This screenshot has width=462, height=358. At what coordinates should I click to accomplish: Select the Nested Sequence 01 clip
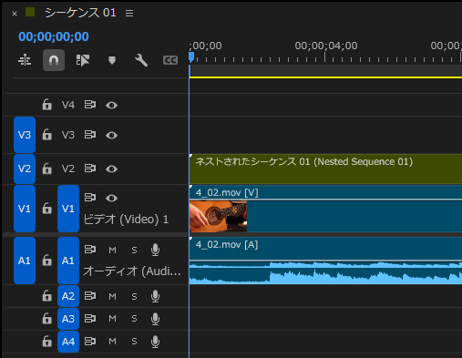pos(325,169)
